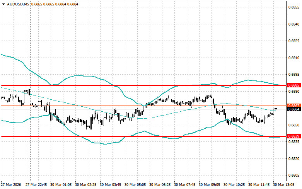
Task: Click the 27 Mar 22:45 time label
Action: click(x=36, y=185)
